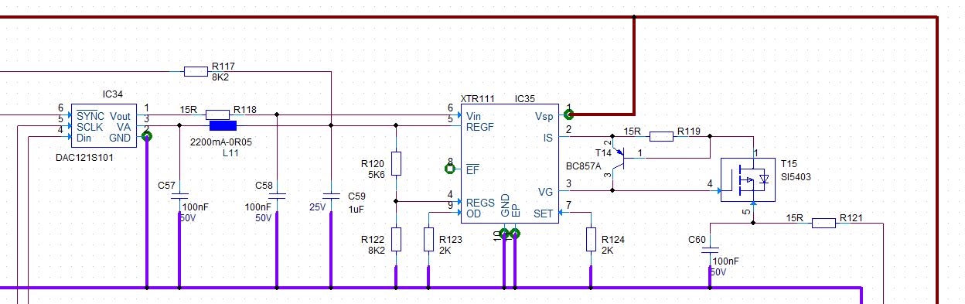Select resistor R121 symbol
965x304 pixels.
(x=823, y=223)
